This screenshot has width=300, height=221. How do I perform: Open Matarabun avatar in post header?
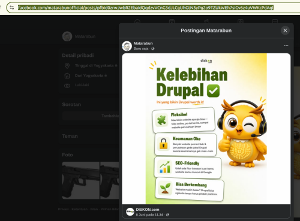coord(127,46)
